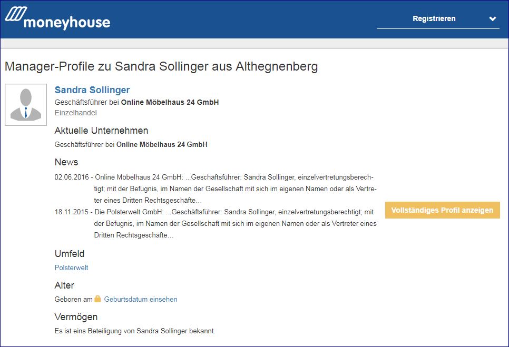Click the Geburtsdatum einsehen link
Image resolution: width=509 pixels, height=347 pixels.
(x=141, y=299)
